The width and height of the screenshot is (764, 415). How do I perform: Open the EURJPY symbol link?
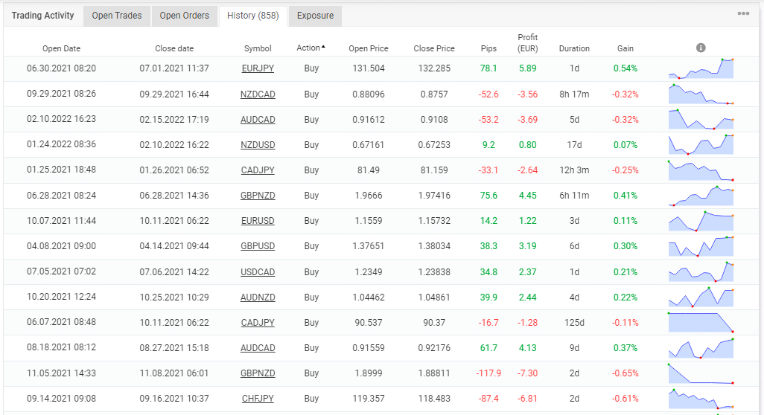258,68
